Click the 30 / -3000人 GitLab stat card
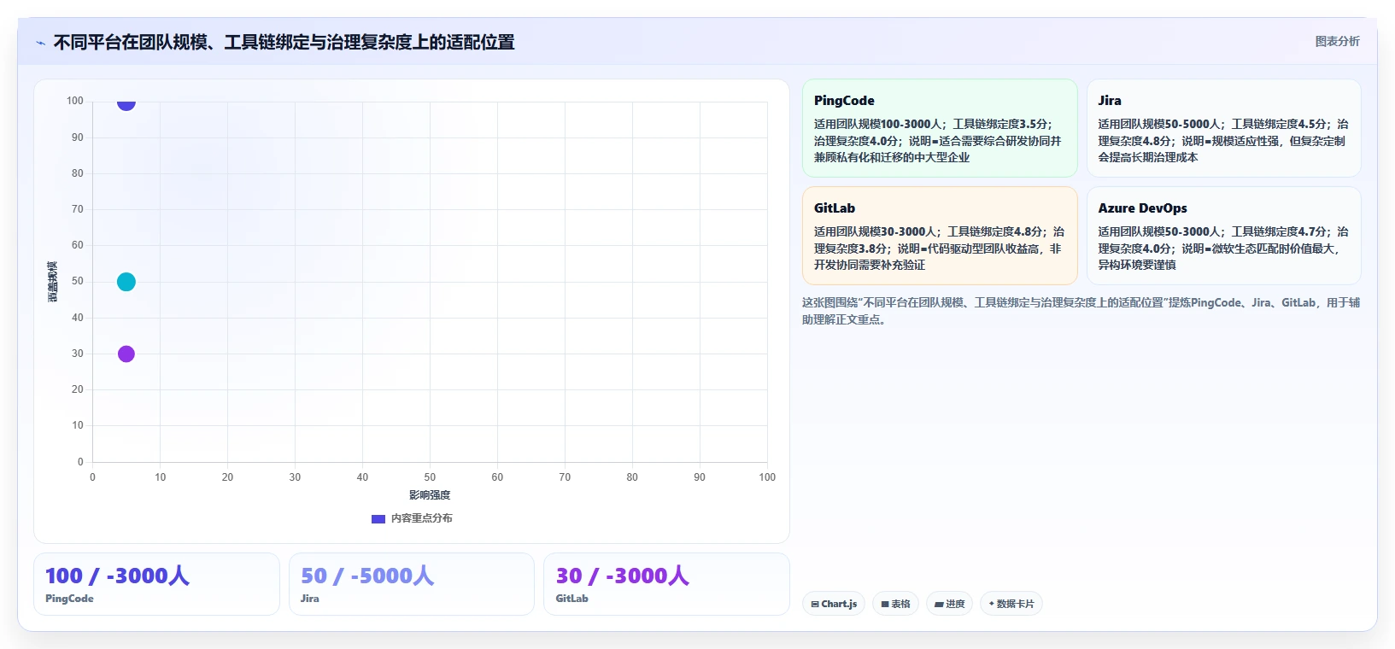 pos(666,584)
